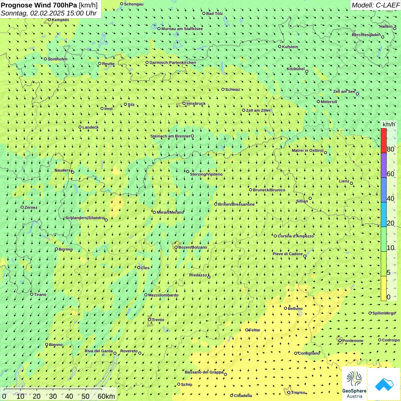Image resolution: width=401 pixels, height=401 pixels.
Task: Click the Kempten city marker
Action: pos(49,20)
